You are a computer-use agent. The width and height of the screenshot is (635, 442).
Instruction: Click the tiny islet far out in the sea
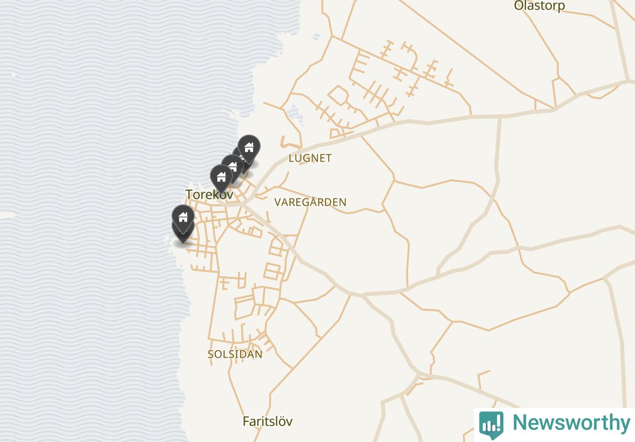14,75
